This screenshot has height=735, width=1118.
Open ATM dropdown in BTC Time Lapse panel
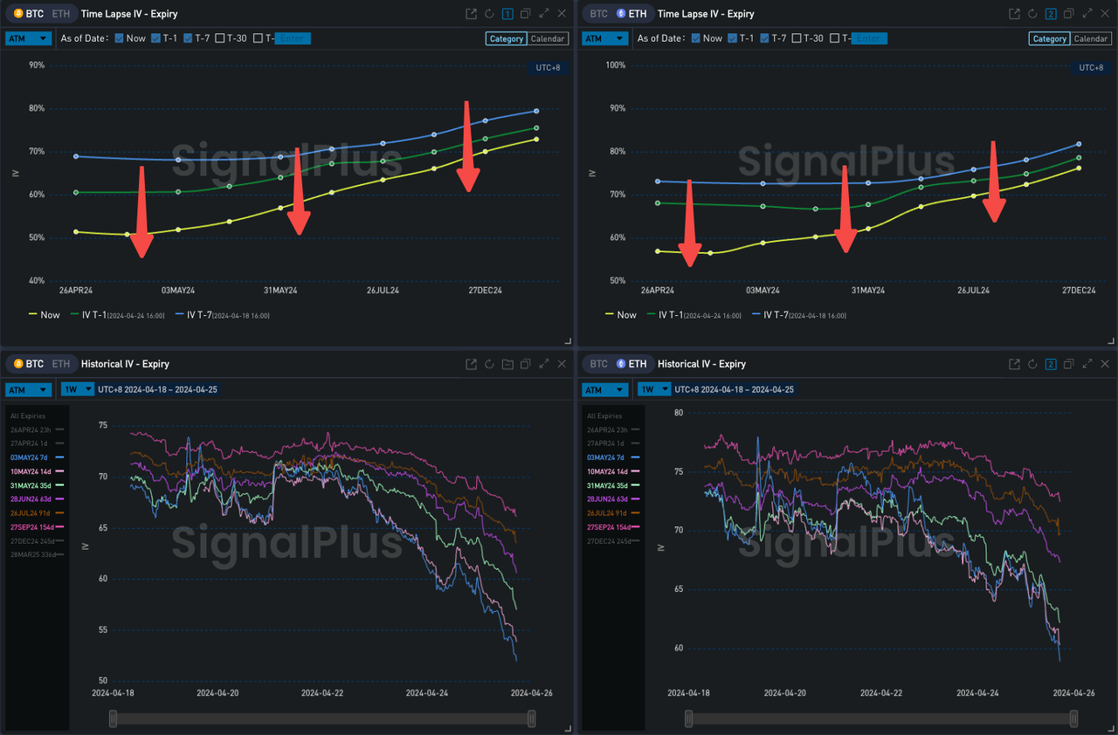click(28, 38)
